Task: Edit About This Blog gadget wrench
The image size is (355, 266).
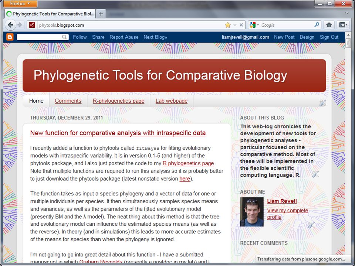Action: pyautogui.click(x=315, y=174)
